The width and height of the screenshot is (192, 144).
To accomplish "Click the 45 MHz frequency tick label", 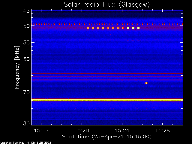I will coord(26,11).
